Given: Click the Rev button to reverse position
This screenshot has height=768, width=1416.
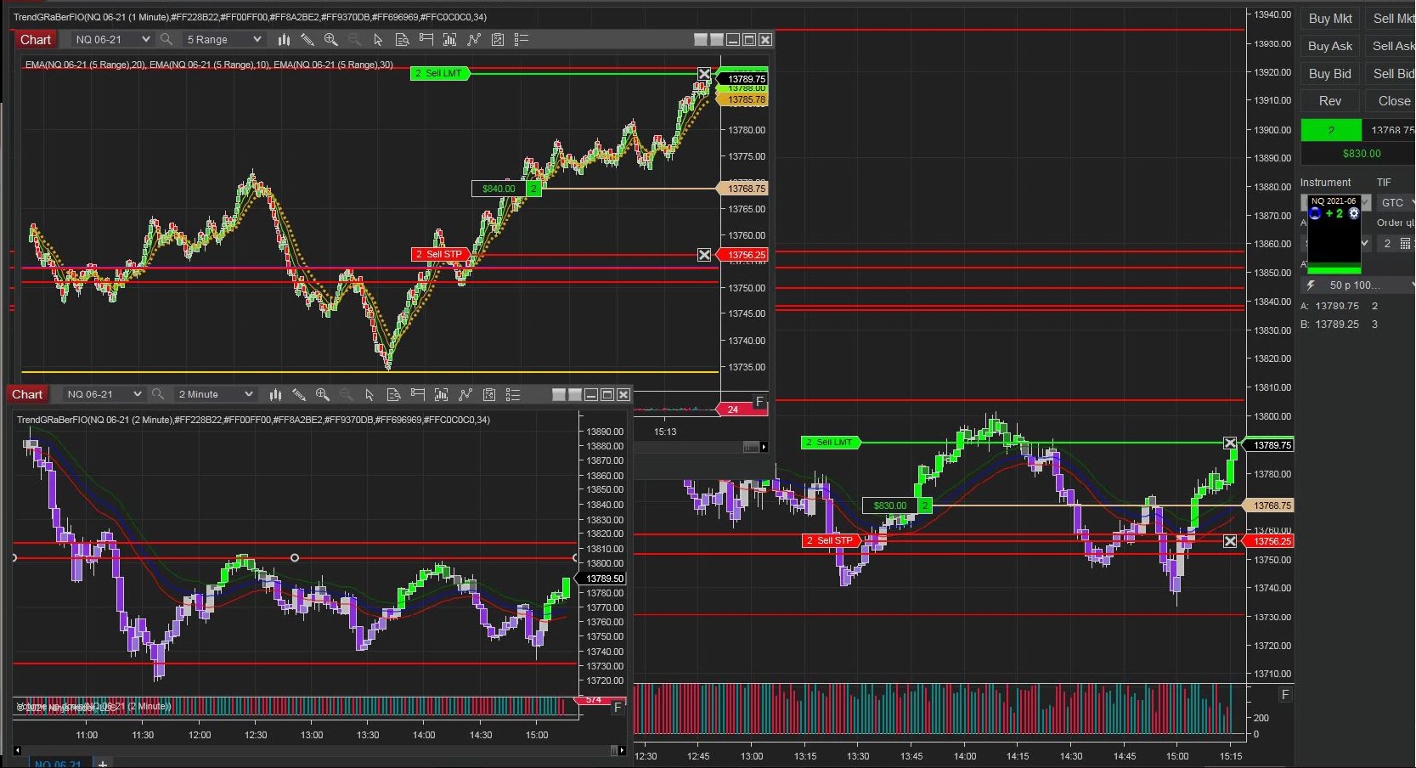Looking at the screenshot, I should pyautogui.click(x=1330, y=101).
